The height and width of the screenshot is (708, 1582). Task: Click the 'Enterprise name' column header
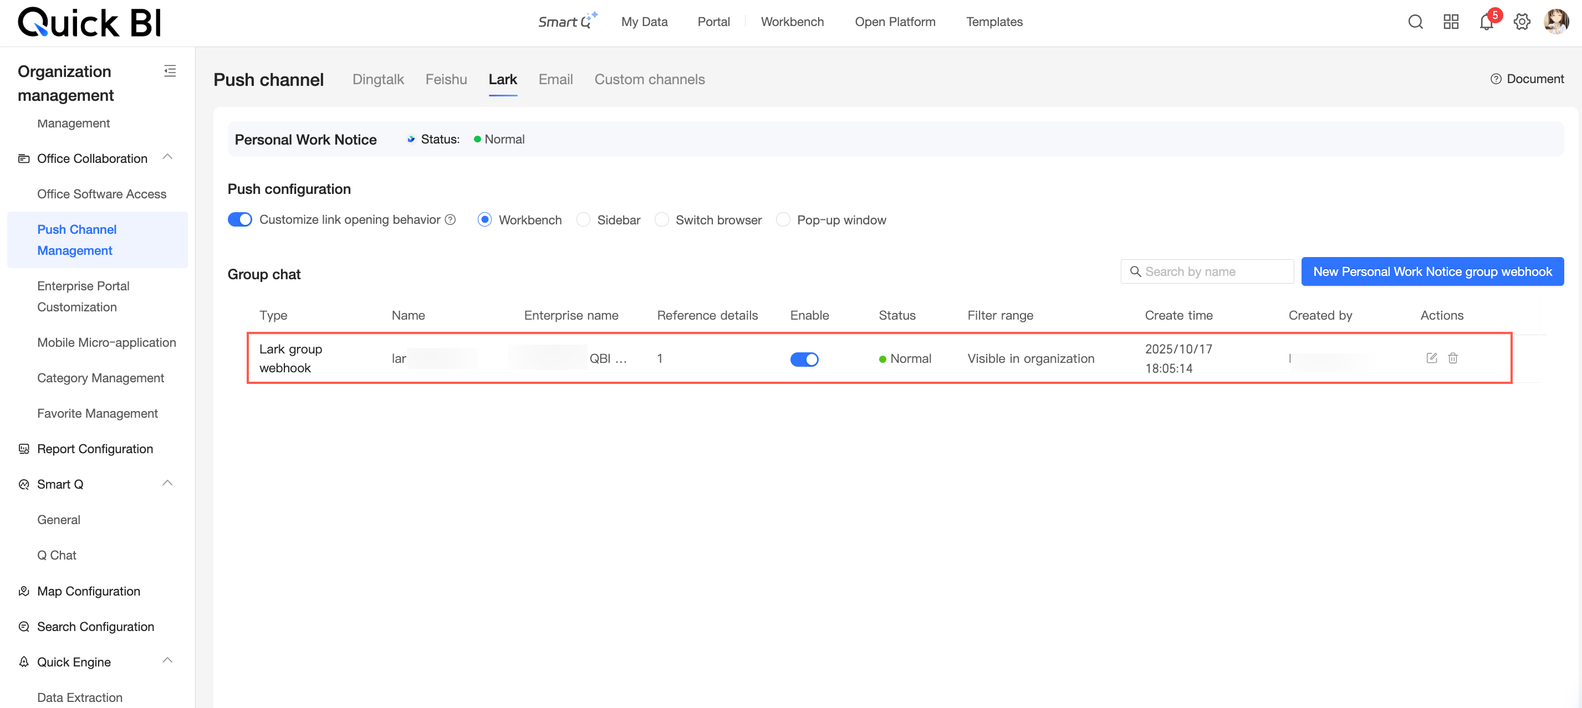tap(571, 316)
